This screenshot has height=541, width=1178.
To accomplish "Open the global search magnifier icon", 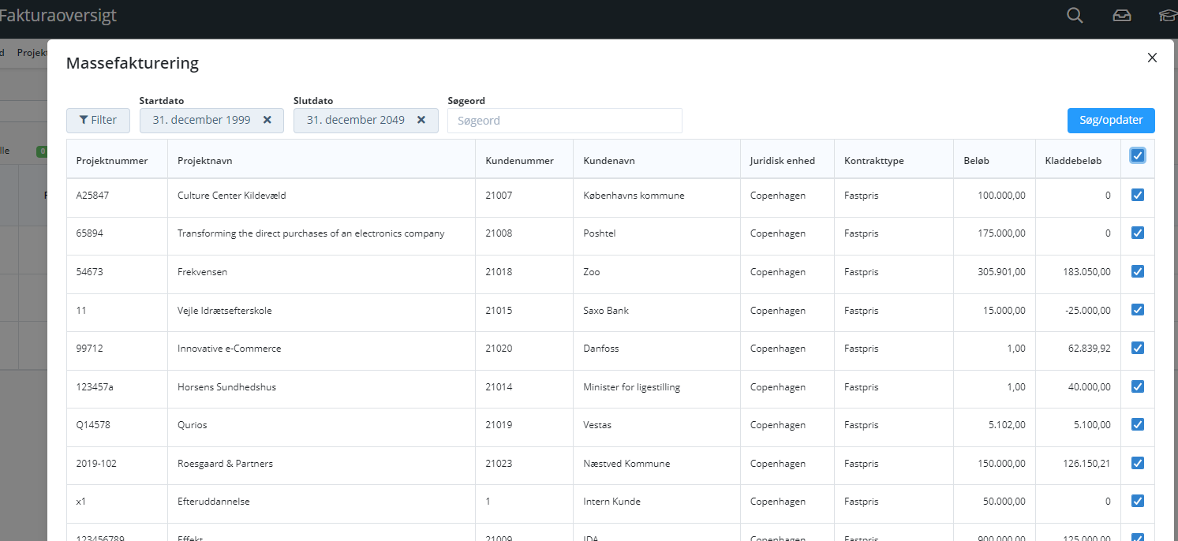I will [1074, 15].
